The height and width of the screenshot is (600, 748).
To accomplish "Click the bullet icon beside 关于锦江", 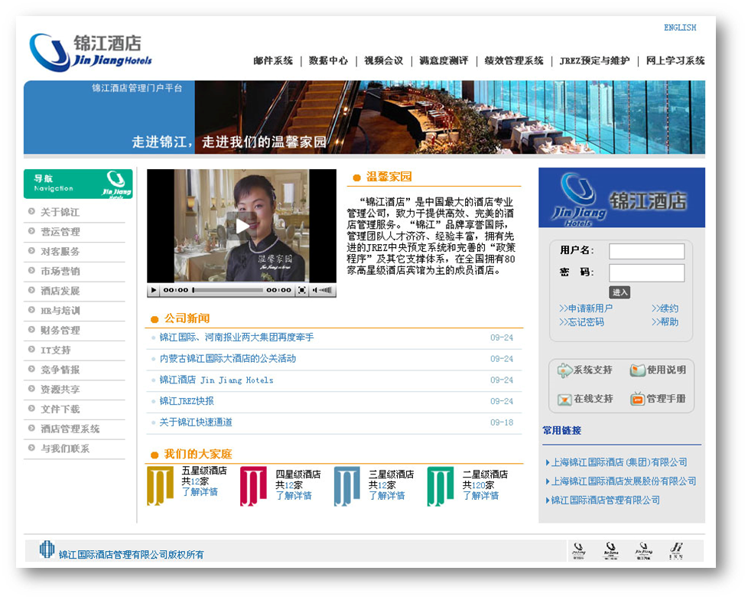I will tap(31, 211).
